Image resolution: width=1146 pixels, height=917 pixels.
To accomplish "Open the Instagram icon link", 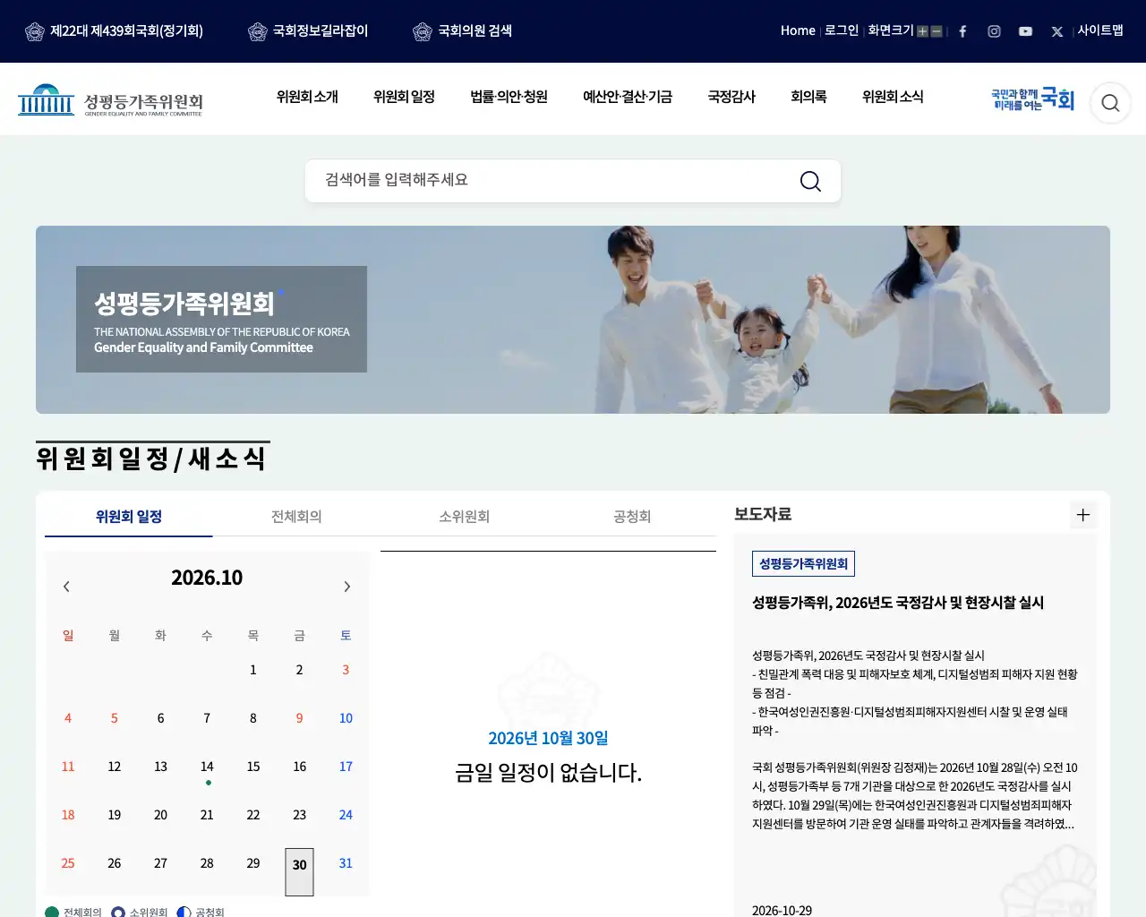I will tap(994, 31).
